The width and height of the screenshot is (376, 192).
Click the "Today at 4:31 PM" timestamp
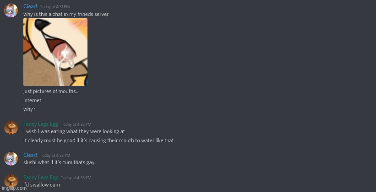point(55,7)
